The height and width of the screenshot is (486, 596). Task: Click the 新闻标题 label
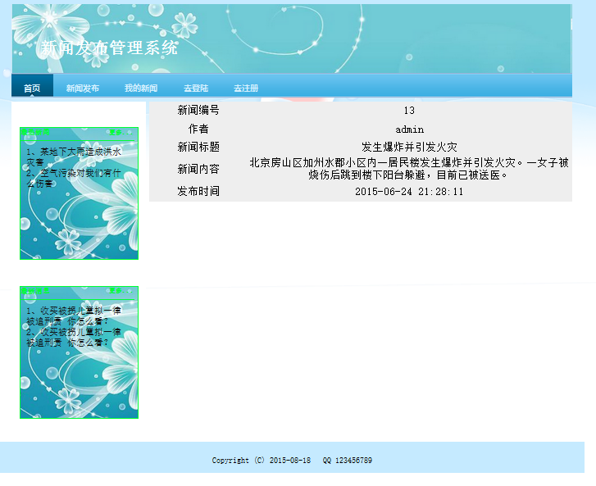tap(198, 147)
